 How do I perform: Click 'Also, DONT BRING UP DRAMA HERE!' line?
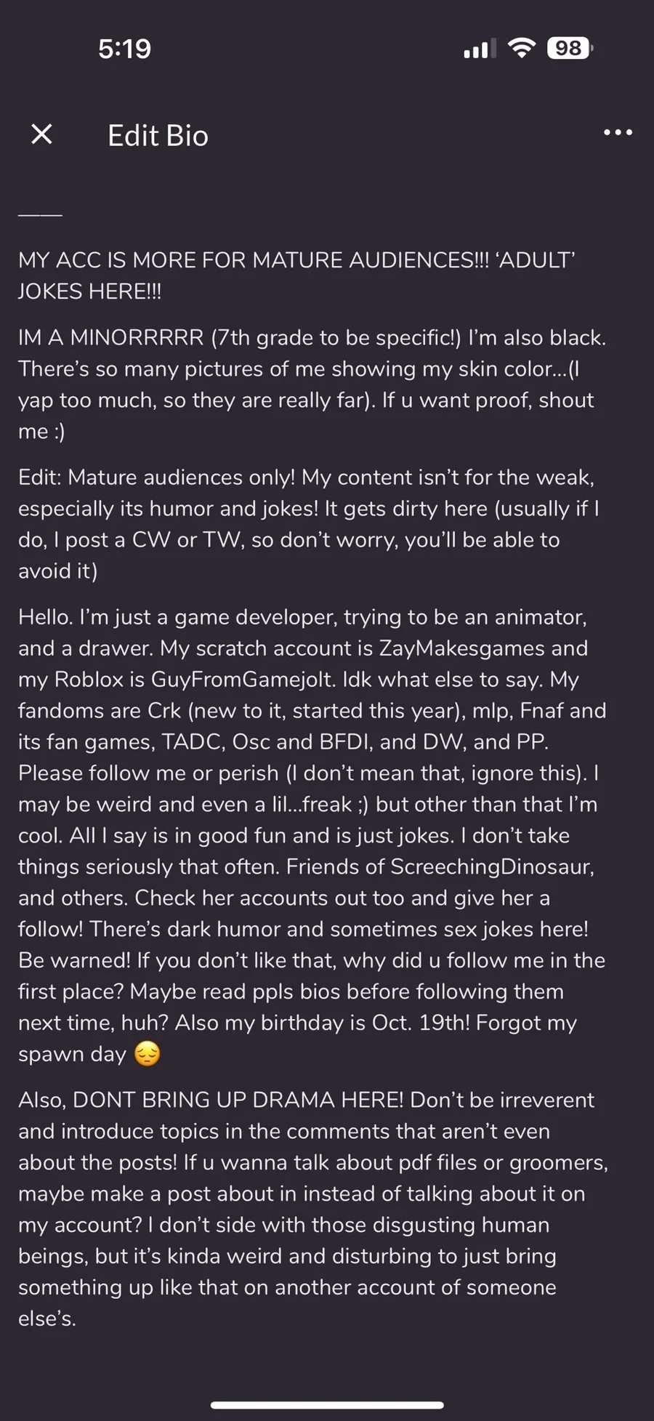[211, 1100]
